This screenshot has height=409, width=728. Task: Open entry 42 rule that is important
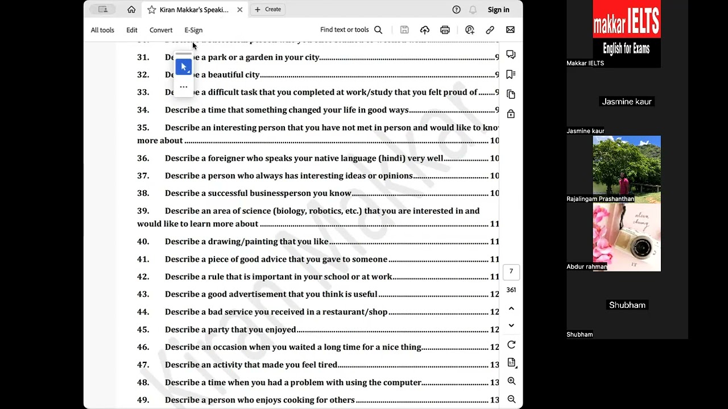pos(318,277)
